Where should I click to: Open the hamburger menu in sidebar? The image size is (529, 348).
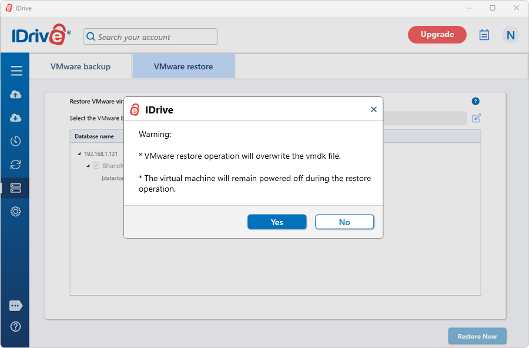coord(16,71)
